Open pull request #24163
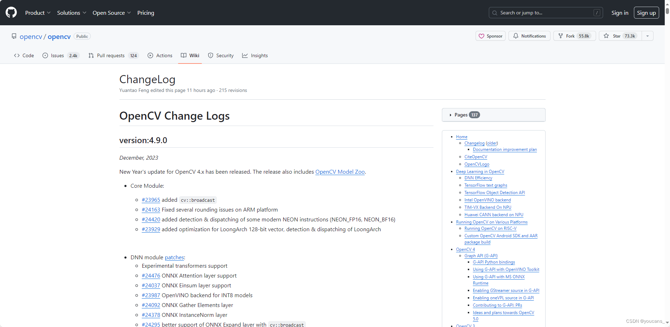The height and width of the screenshot is (327, 670). point(151,209)
